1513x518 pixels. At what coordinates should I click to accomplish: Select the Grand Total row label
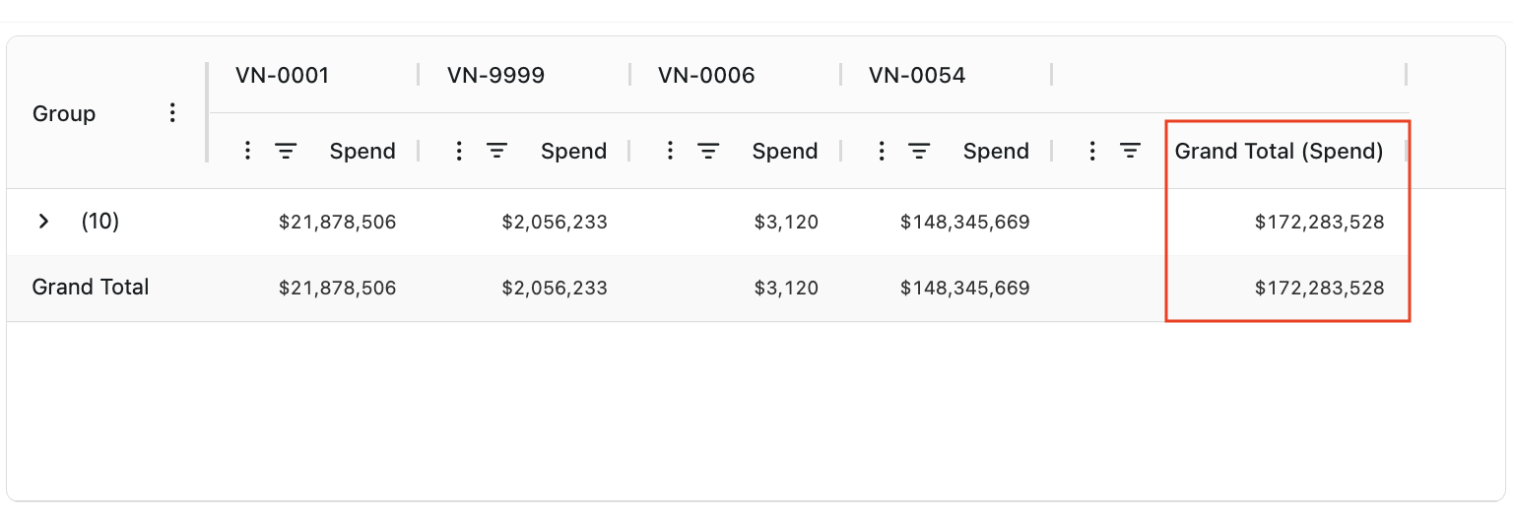pyautogui.click(x=91, y=288)
